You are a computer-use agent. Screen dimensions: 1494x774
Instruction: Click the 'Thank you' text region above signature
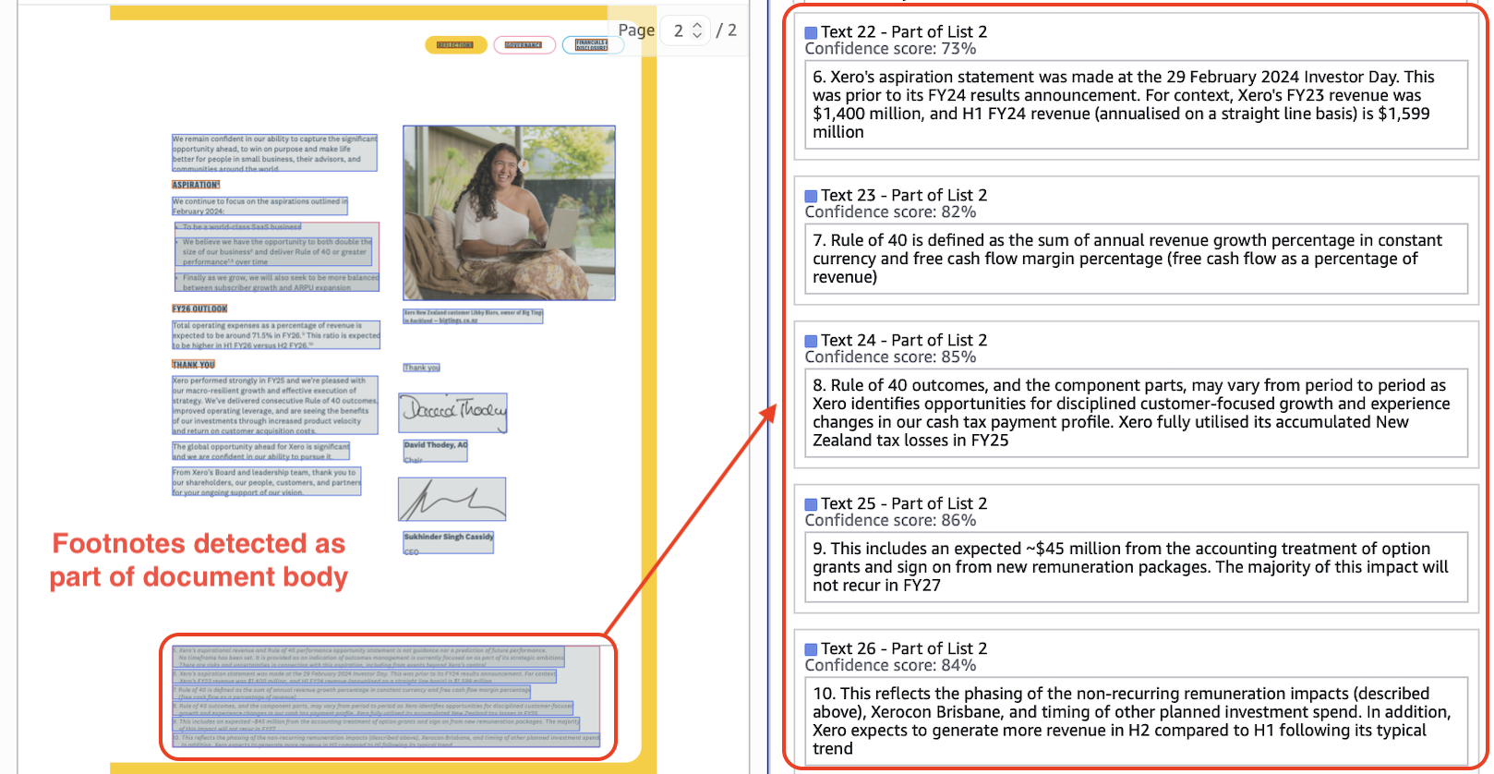pos(421,368)
